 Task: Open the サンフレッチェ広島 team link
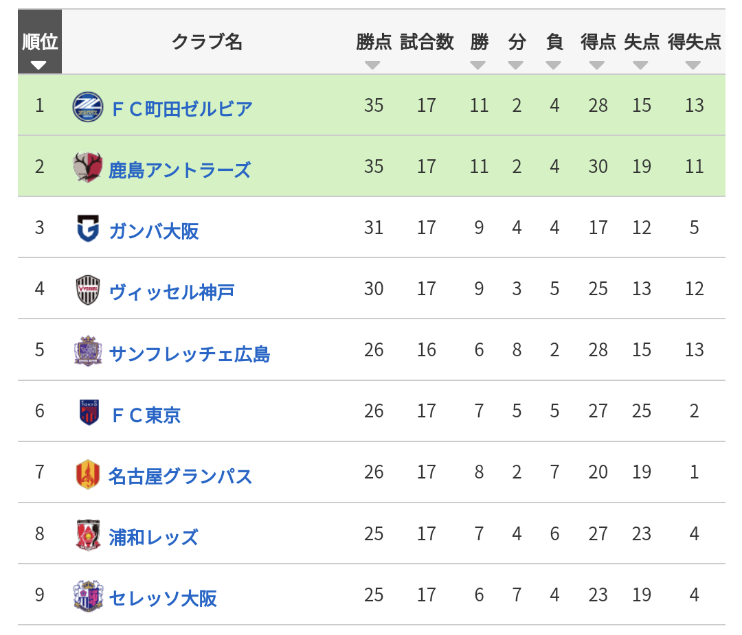[190, 354]
